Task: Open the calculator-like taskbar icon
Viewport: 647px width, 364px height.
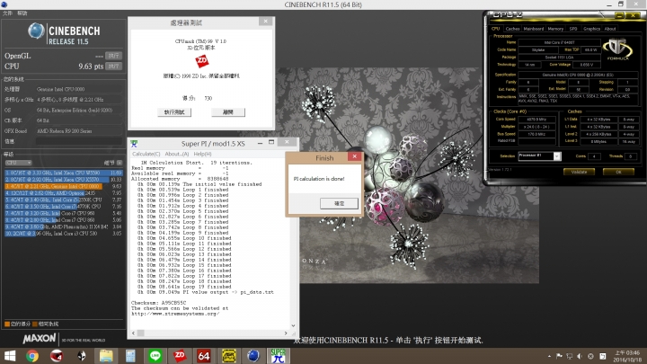Action: pyautogui.click(x=130, y=356)
